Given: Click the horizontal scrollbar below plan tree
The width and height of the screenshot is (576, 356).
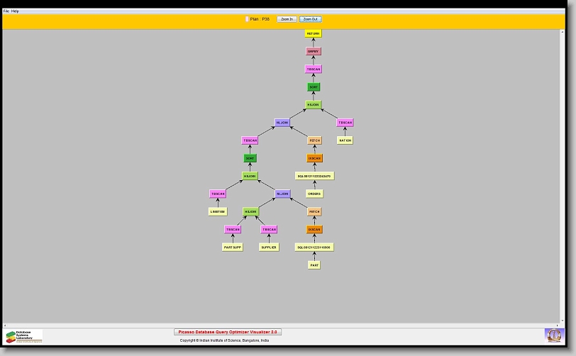Looking at the screenshot, I should [284, 326].
